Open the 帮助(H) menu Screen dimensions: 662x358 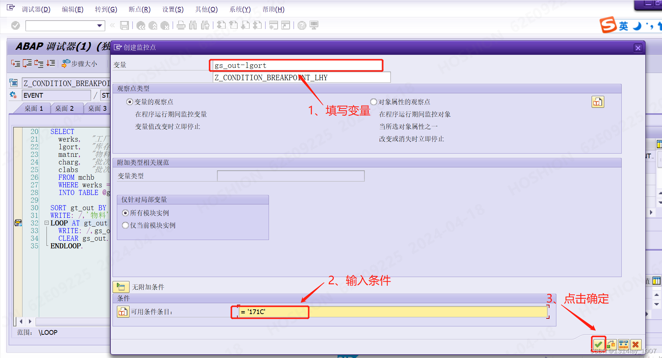click(x=274, y=9)
